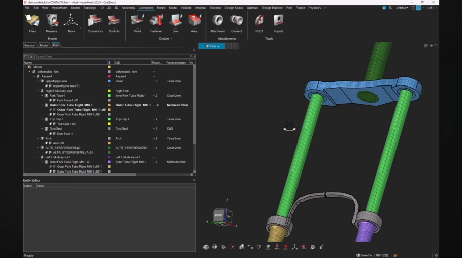Screen dimensions: 462x258
Task: Collapse the Arch node
Action: [38, 138]
